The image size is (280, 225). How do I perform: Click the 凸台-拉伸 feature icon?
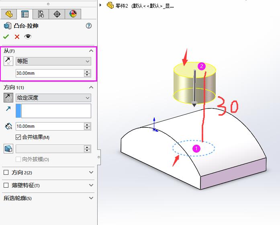[x=8, y=26]
